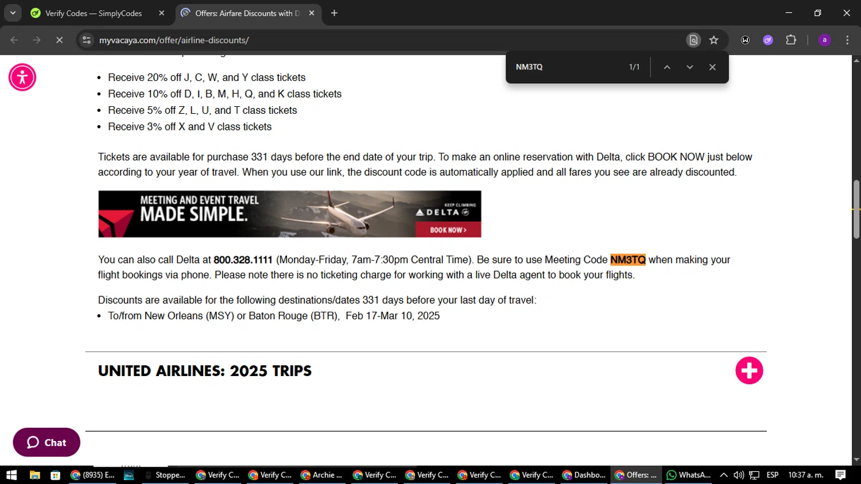This screenshot has width=861, height=484.
Task: Go to previous find-in-page match
Action: click(667, 67)
